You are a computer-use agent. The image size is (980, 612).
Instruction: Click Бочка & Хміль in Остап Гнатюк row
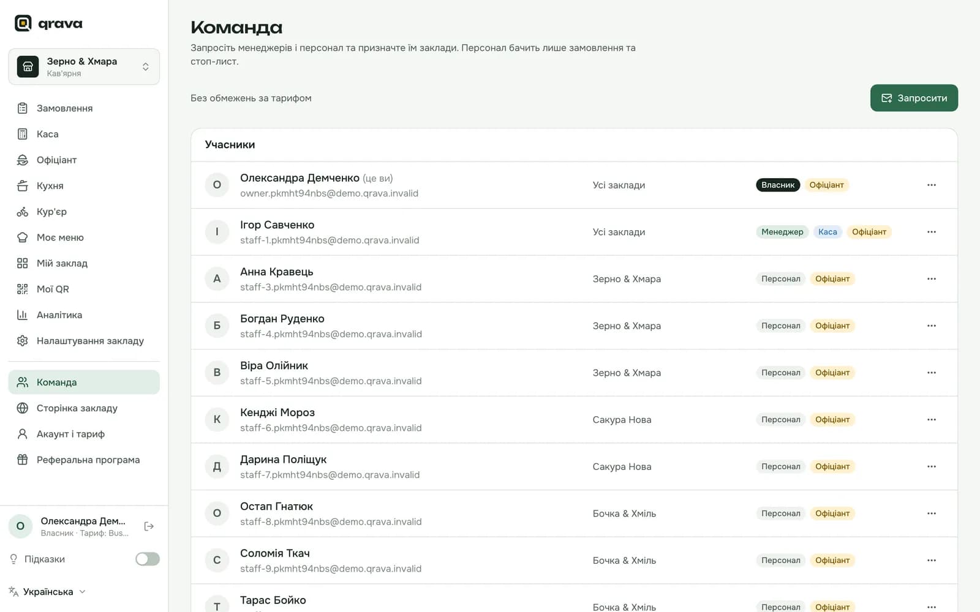click(x=624, y=513)
